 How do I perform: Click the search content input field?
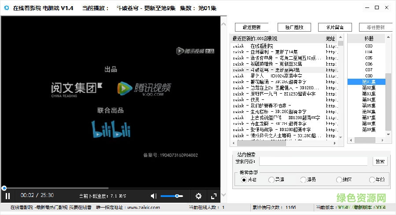[314, 161]
